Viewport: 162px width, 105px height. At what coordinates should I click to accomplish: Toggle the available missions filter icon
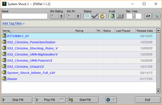pyautogui.click(x=112, y=16)
